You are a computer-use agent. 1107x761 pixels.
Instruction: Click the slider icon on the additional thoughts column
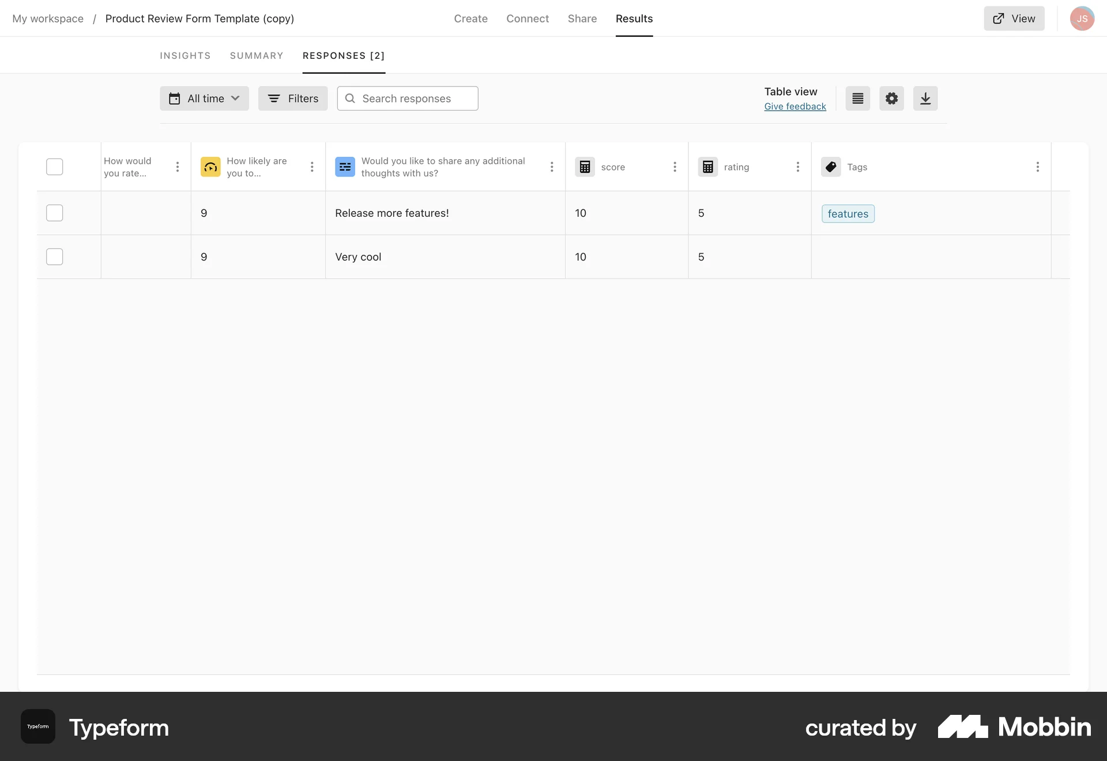pos(345,167)
